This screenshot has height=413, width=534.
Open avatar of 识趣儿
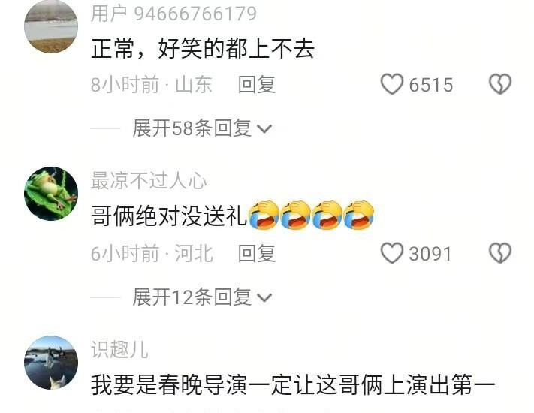click(51, 362)
